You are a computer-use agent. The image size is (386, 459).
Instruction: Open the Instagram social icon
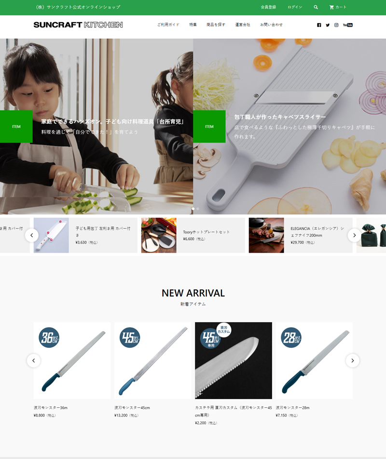point(336,25)
